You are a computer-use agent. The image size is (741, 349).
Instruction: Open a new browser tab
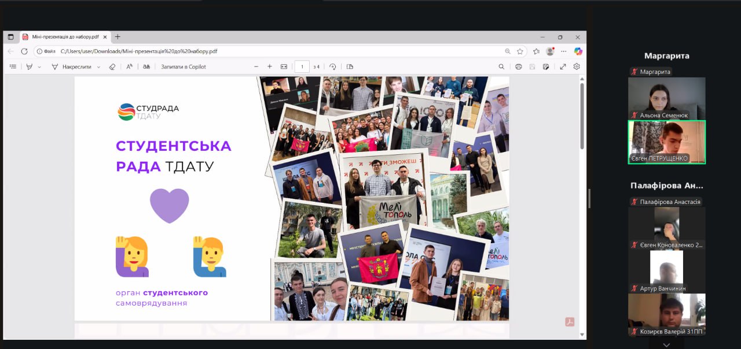[118, 37]
